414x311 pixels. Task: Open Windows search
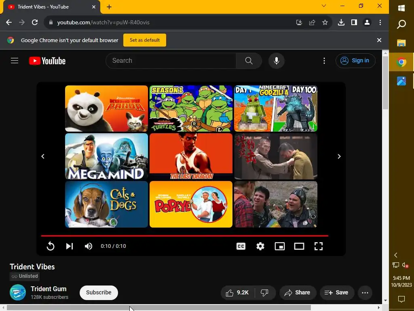click(x=401, y=24)
